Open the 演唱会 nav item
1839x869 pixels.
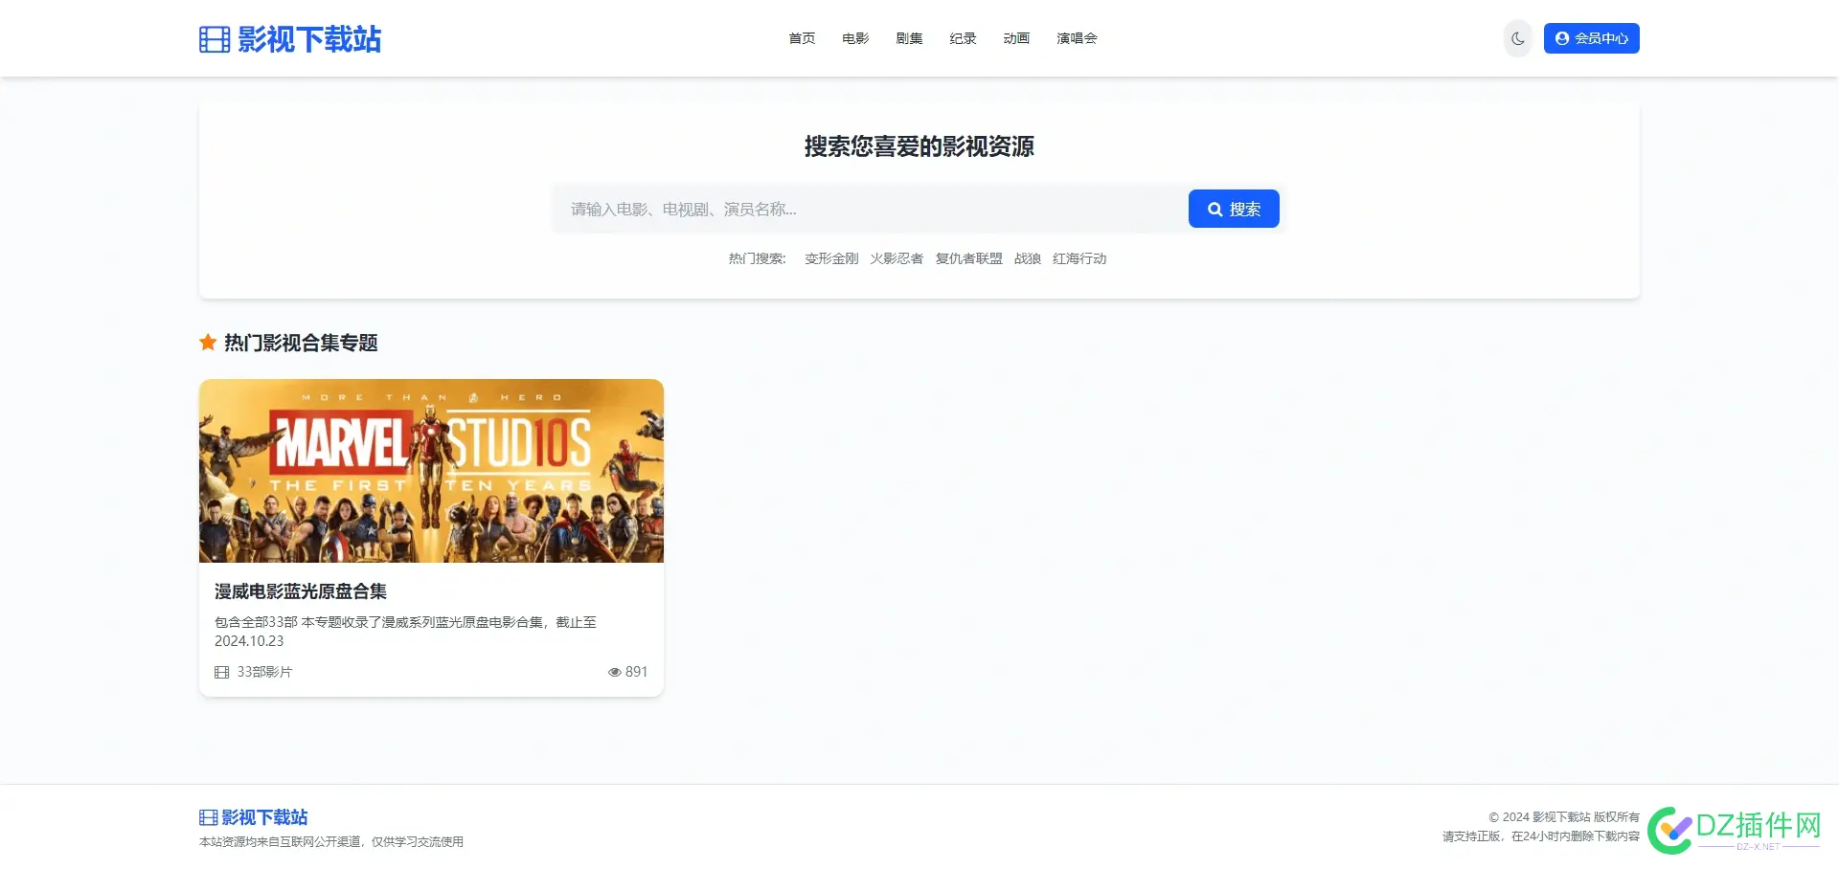(x=1077, y=38)
